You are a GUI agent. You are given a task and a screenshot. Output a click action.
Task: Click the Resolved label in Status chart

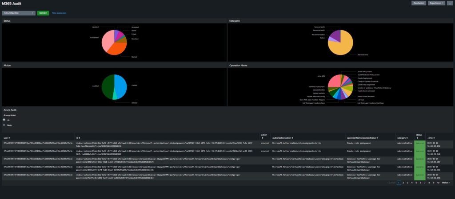pyautogui.click(x=135, y=39)
